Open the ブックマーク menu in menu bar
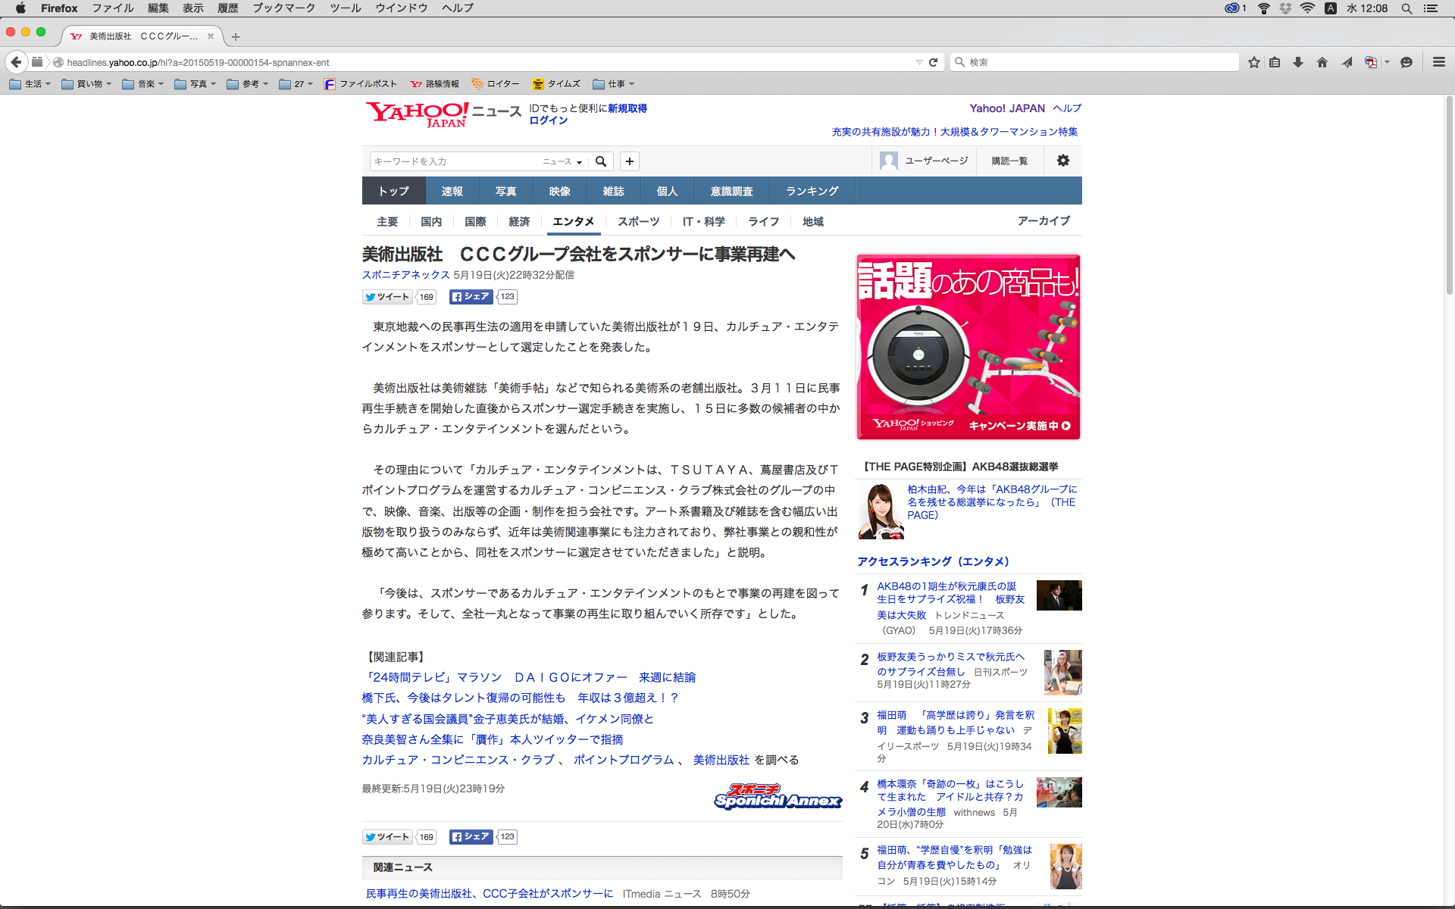This screenshot has width=1455, height=909. [x=283, y=8]
